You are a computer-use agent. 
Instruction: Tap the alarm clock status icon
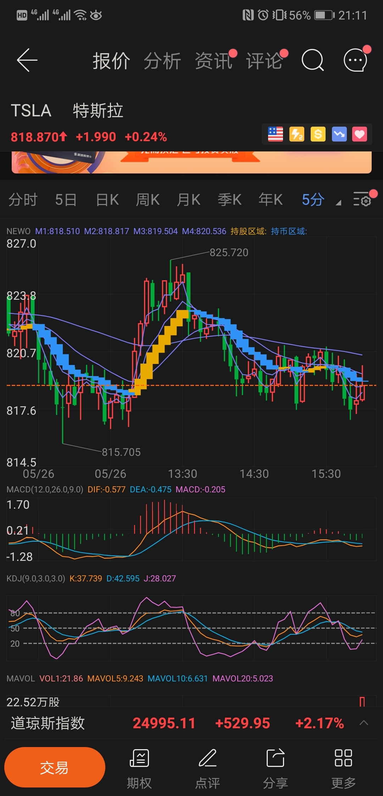263,15
